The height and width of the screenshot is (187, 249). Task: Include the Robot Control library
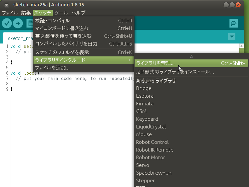pos(191,142)
